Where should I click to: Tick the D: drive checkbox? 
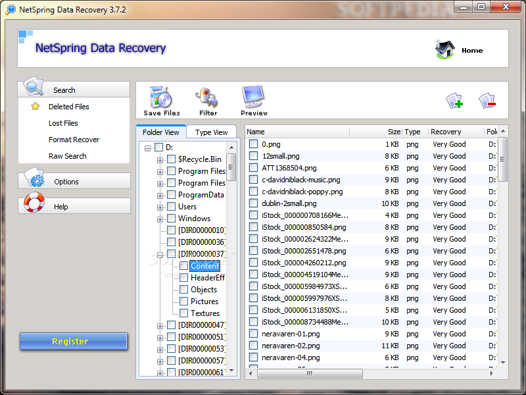(x=158, y=147)
